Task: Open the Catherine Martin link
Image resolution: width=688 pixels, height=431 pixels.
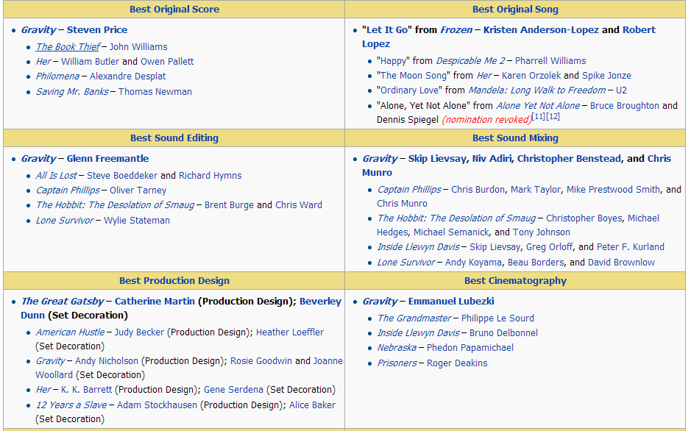Action: click(x=155, y=302)
